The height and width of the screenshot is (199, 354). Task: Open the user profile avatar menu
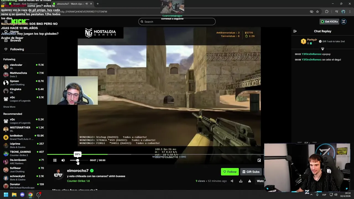pyautogui.click(x=344, y=22)
